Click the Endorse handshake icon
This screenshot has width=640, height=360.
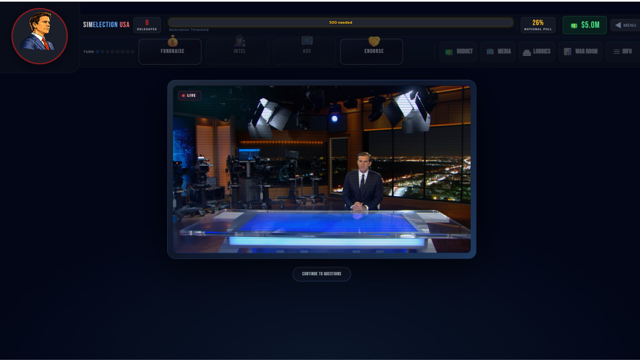click(374, 41)
